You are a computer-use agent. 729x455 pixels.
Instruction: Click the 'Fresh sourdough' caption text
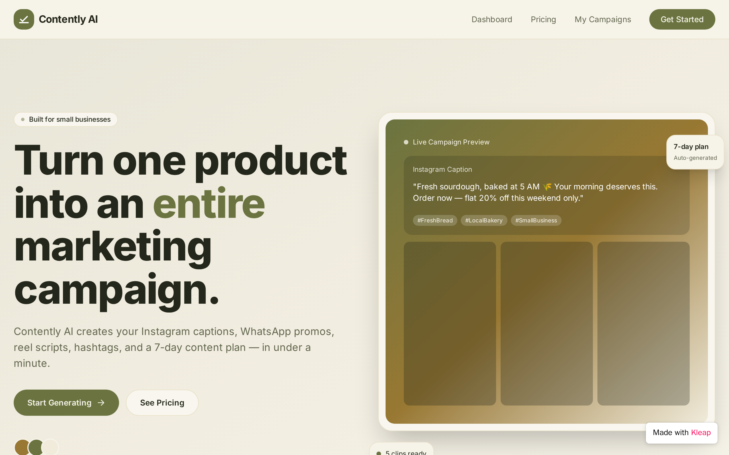click(535, 192)
